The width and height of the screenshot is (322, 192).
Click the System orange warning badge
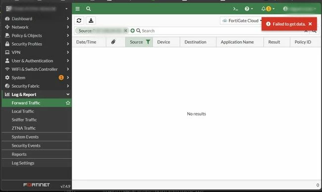pyautogui.click(x=61, y=78)
